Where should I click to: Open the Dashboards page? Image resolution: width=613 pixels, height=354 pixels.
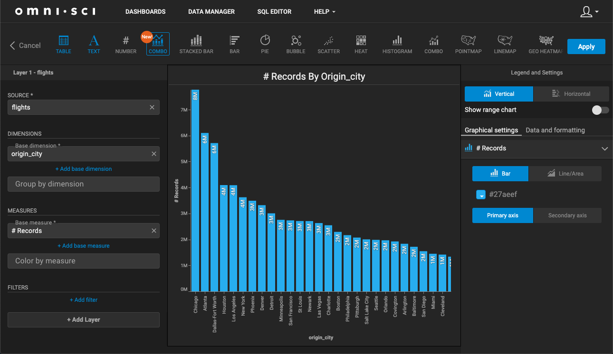pyautogui.click(x=145, y=11)
